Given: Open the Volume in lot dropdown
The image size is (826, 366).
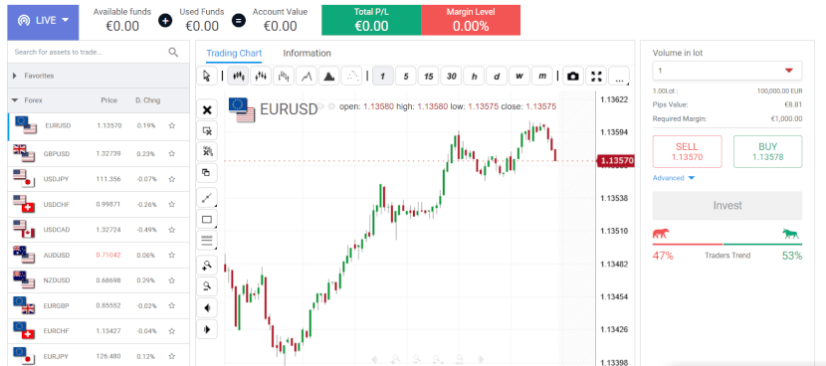Looking at the screenshot, I should 726,71.
